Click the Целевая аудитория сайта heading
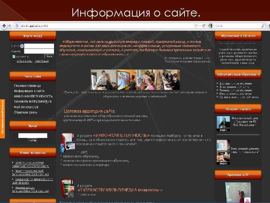 coord(90,111)
